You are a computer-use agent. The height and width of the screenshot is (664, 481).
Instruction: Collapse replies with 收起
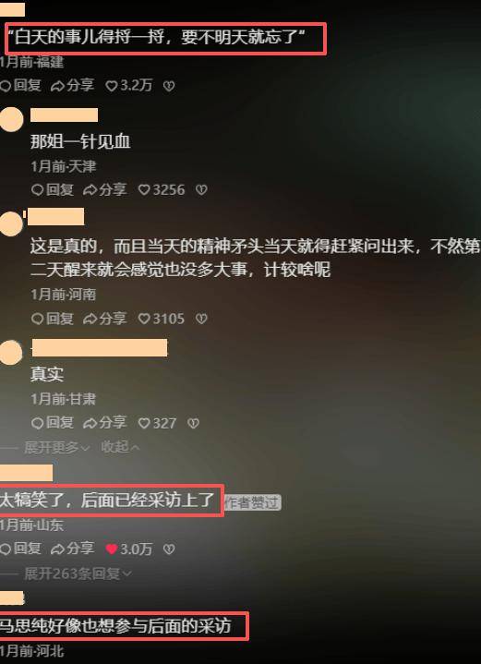120,447
